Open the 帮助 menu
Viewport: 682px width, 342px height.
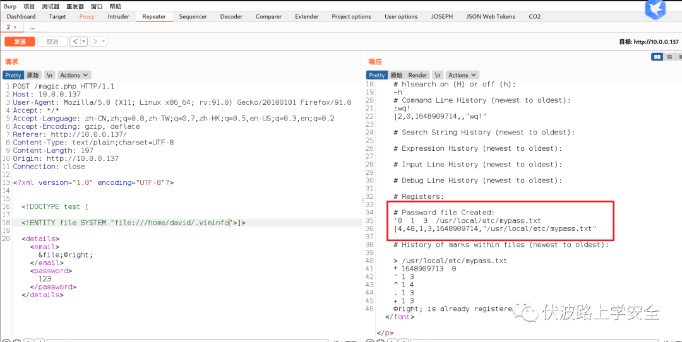[x=116, y=6]
